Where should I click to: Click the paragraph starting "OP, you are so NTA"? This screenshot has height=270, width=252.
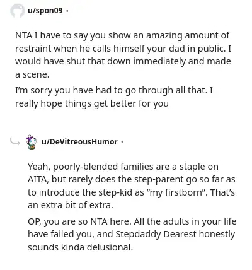point(132,234)
